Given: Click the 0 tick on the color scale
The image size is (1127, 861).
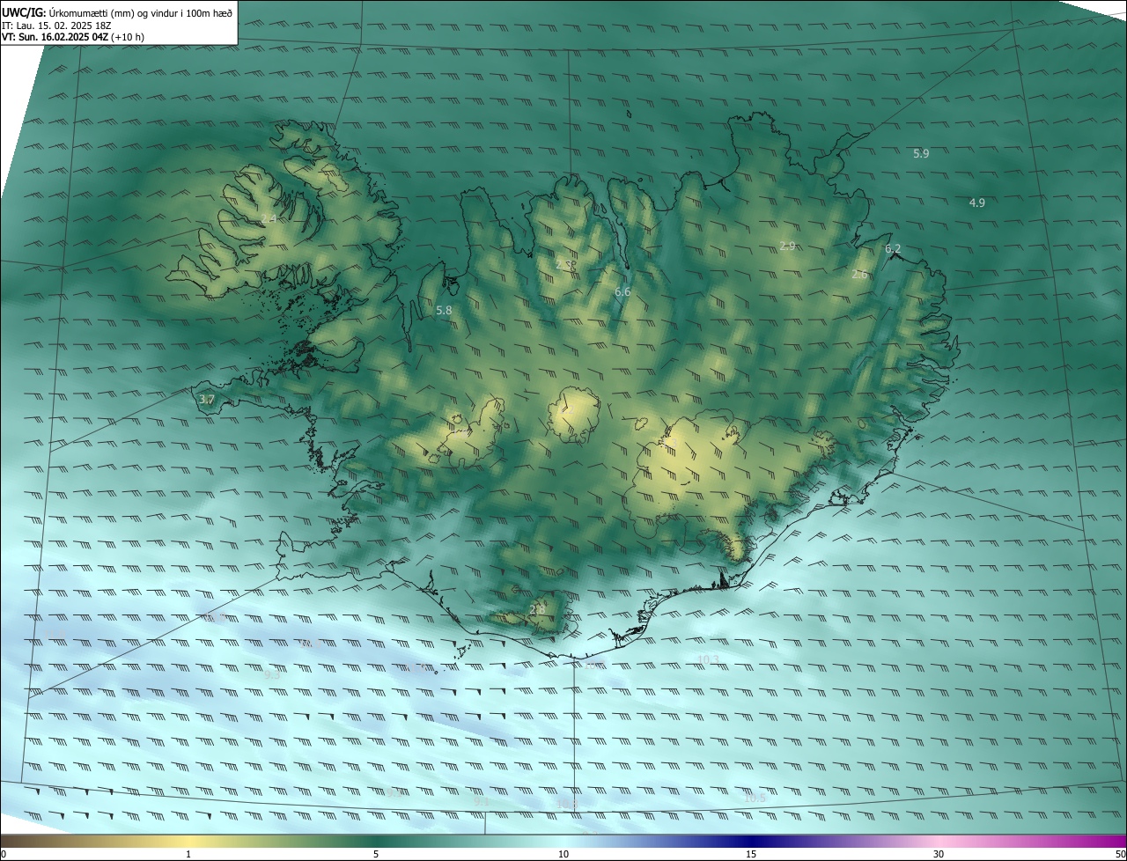Looking at the screenshot, I should [x=4, y=854].
